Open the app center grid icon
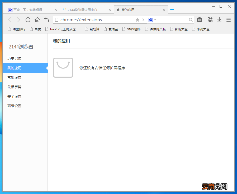The image size is (237, 194). (210, 20)
